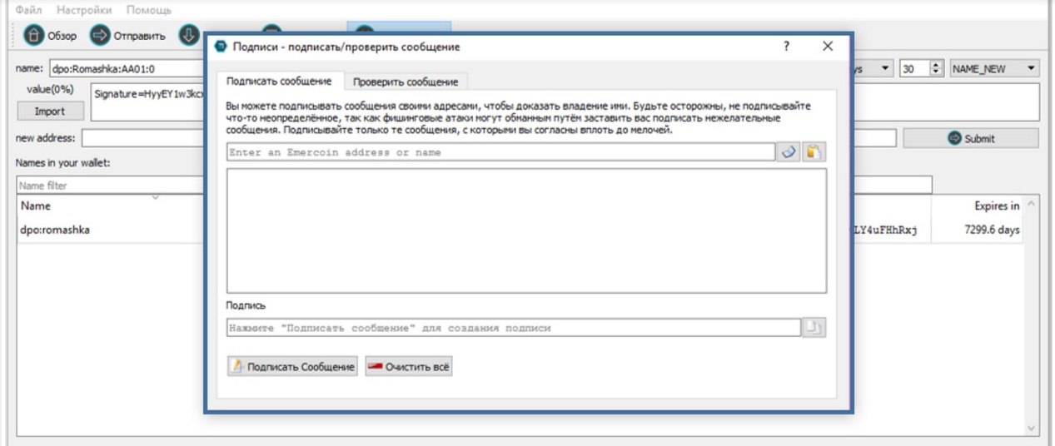Image resolution: width=1055 pixels, height=446 pixels.
Task: Open the Помощь menu
Action: [x=149, y=10]
